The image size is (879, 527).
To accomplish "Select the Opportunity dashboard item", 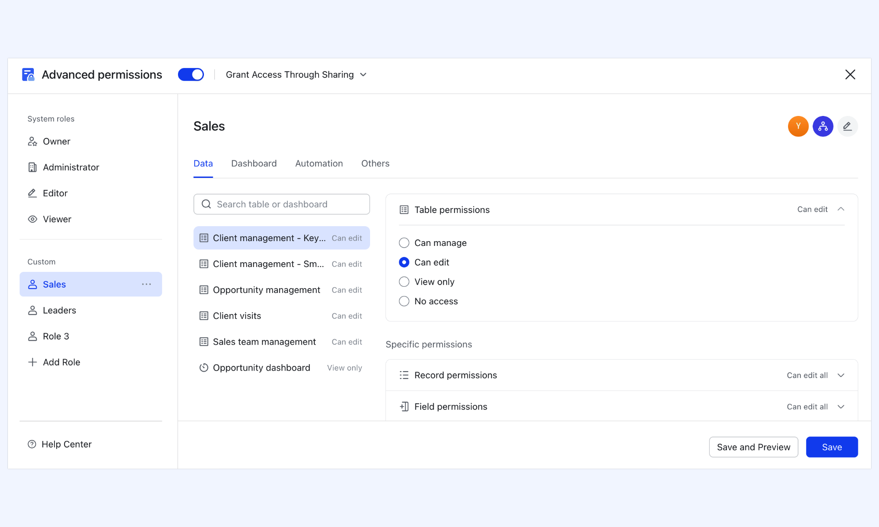I will (282, 368).
